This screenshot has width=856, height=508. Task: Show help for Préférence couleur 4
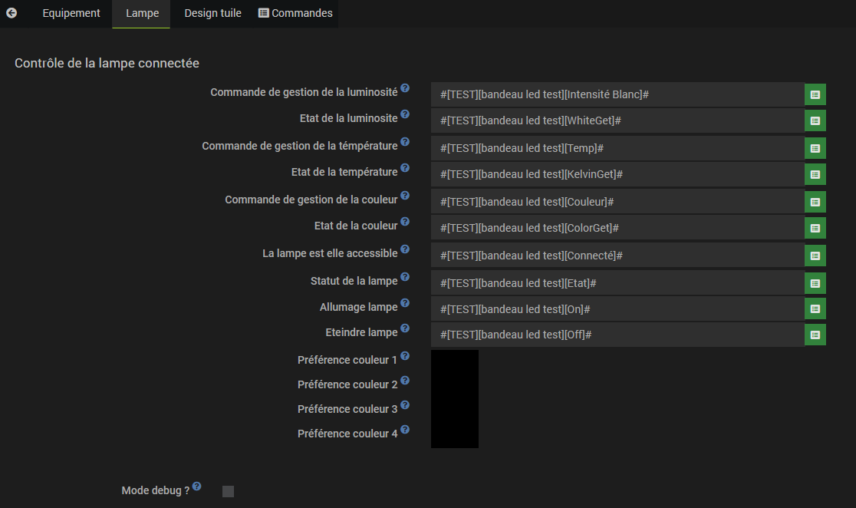click(405, 429)
